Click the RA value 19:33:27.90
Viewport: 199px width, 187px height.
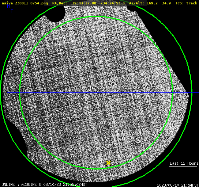click(x=84, y=3)
